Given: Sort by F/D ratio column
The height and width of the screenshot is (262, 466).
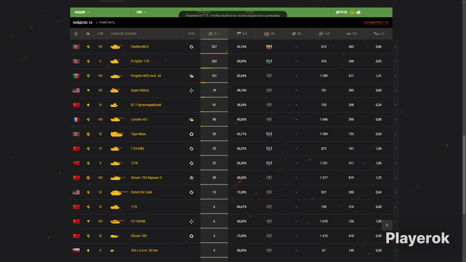Looking at the screenshot, I should [379, 34].
